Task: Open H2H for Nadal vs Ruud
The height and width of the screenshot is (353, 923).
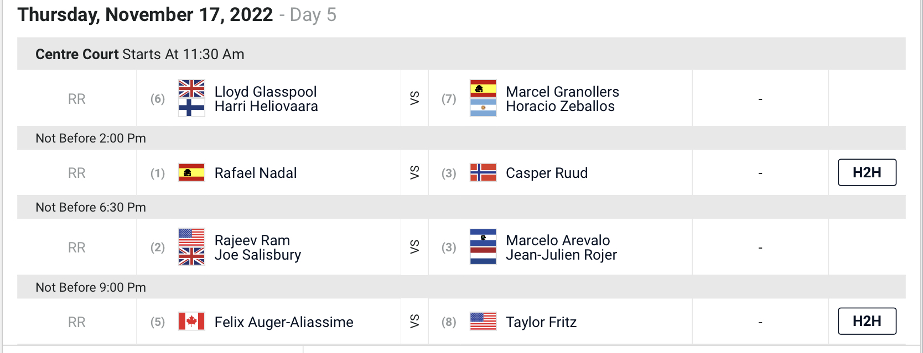Action: click(867, 173)
